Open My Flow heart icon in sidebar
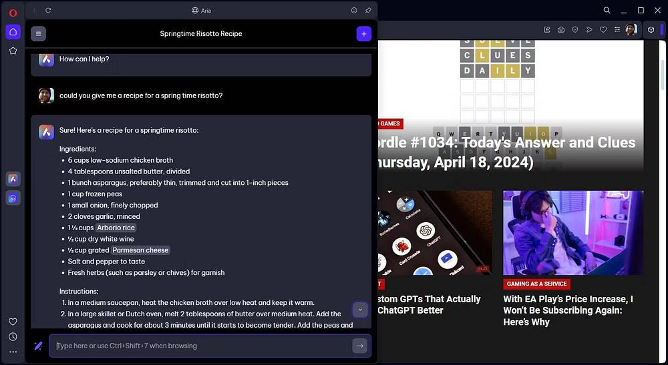Image resolution: width=668 pixels, height=365 pixels. click(x=13, y=322)
